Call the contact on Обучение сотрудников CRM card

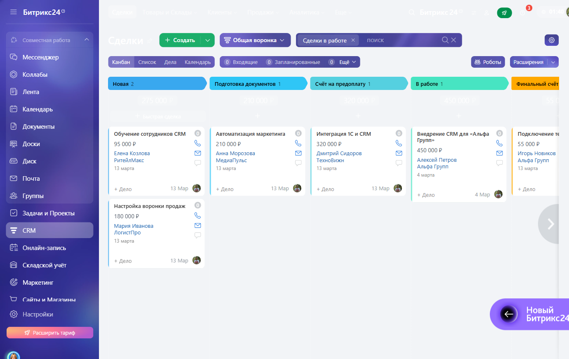[x=198, y=143]
